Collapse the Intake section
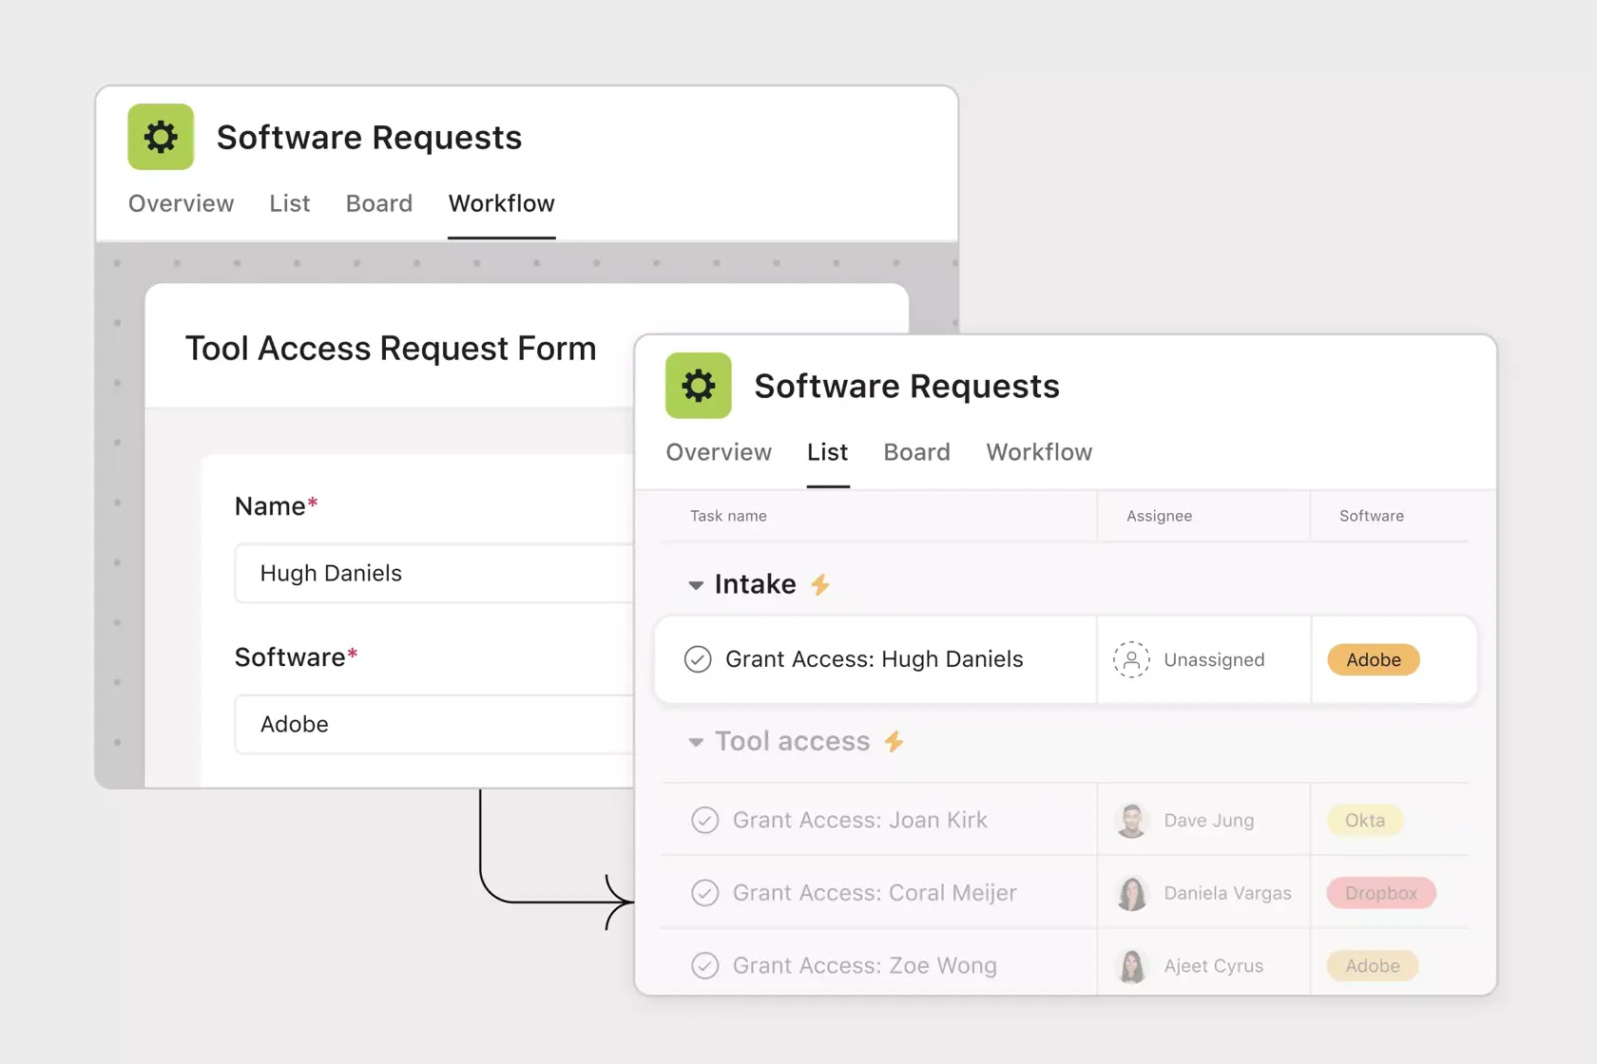1597x1064 pixels. [x=696, y=585]
